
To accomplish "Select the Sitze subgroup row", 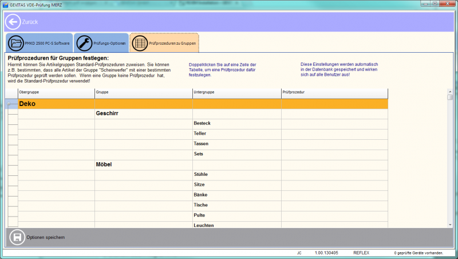I will (203, 185).
